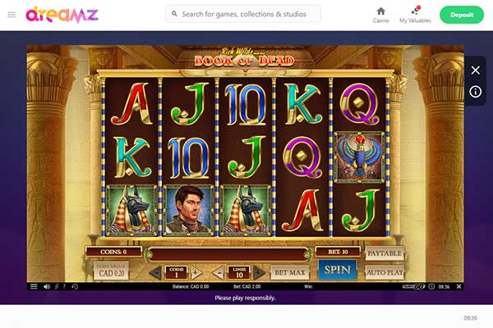This screenshot has height=328, width=493.
Task: Decrease lines with minus arrow
Action: click(219, 272)
